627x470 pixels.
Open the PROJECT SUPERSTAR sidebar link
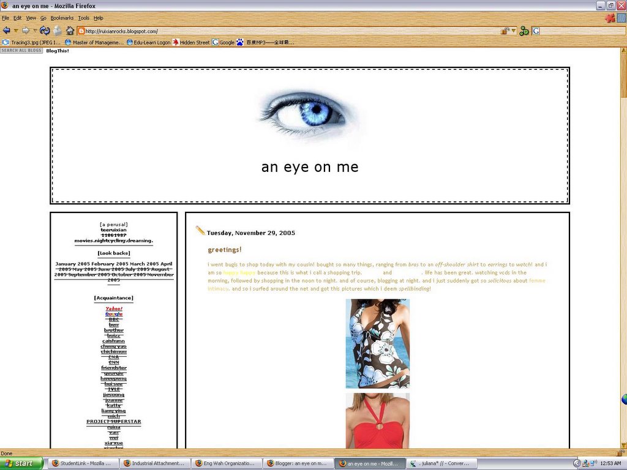pyautogui.click(x=113, y=421)
